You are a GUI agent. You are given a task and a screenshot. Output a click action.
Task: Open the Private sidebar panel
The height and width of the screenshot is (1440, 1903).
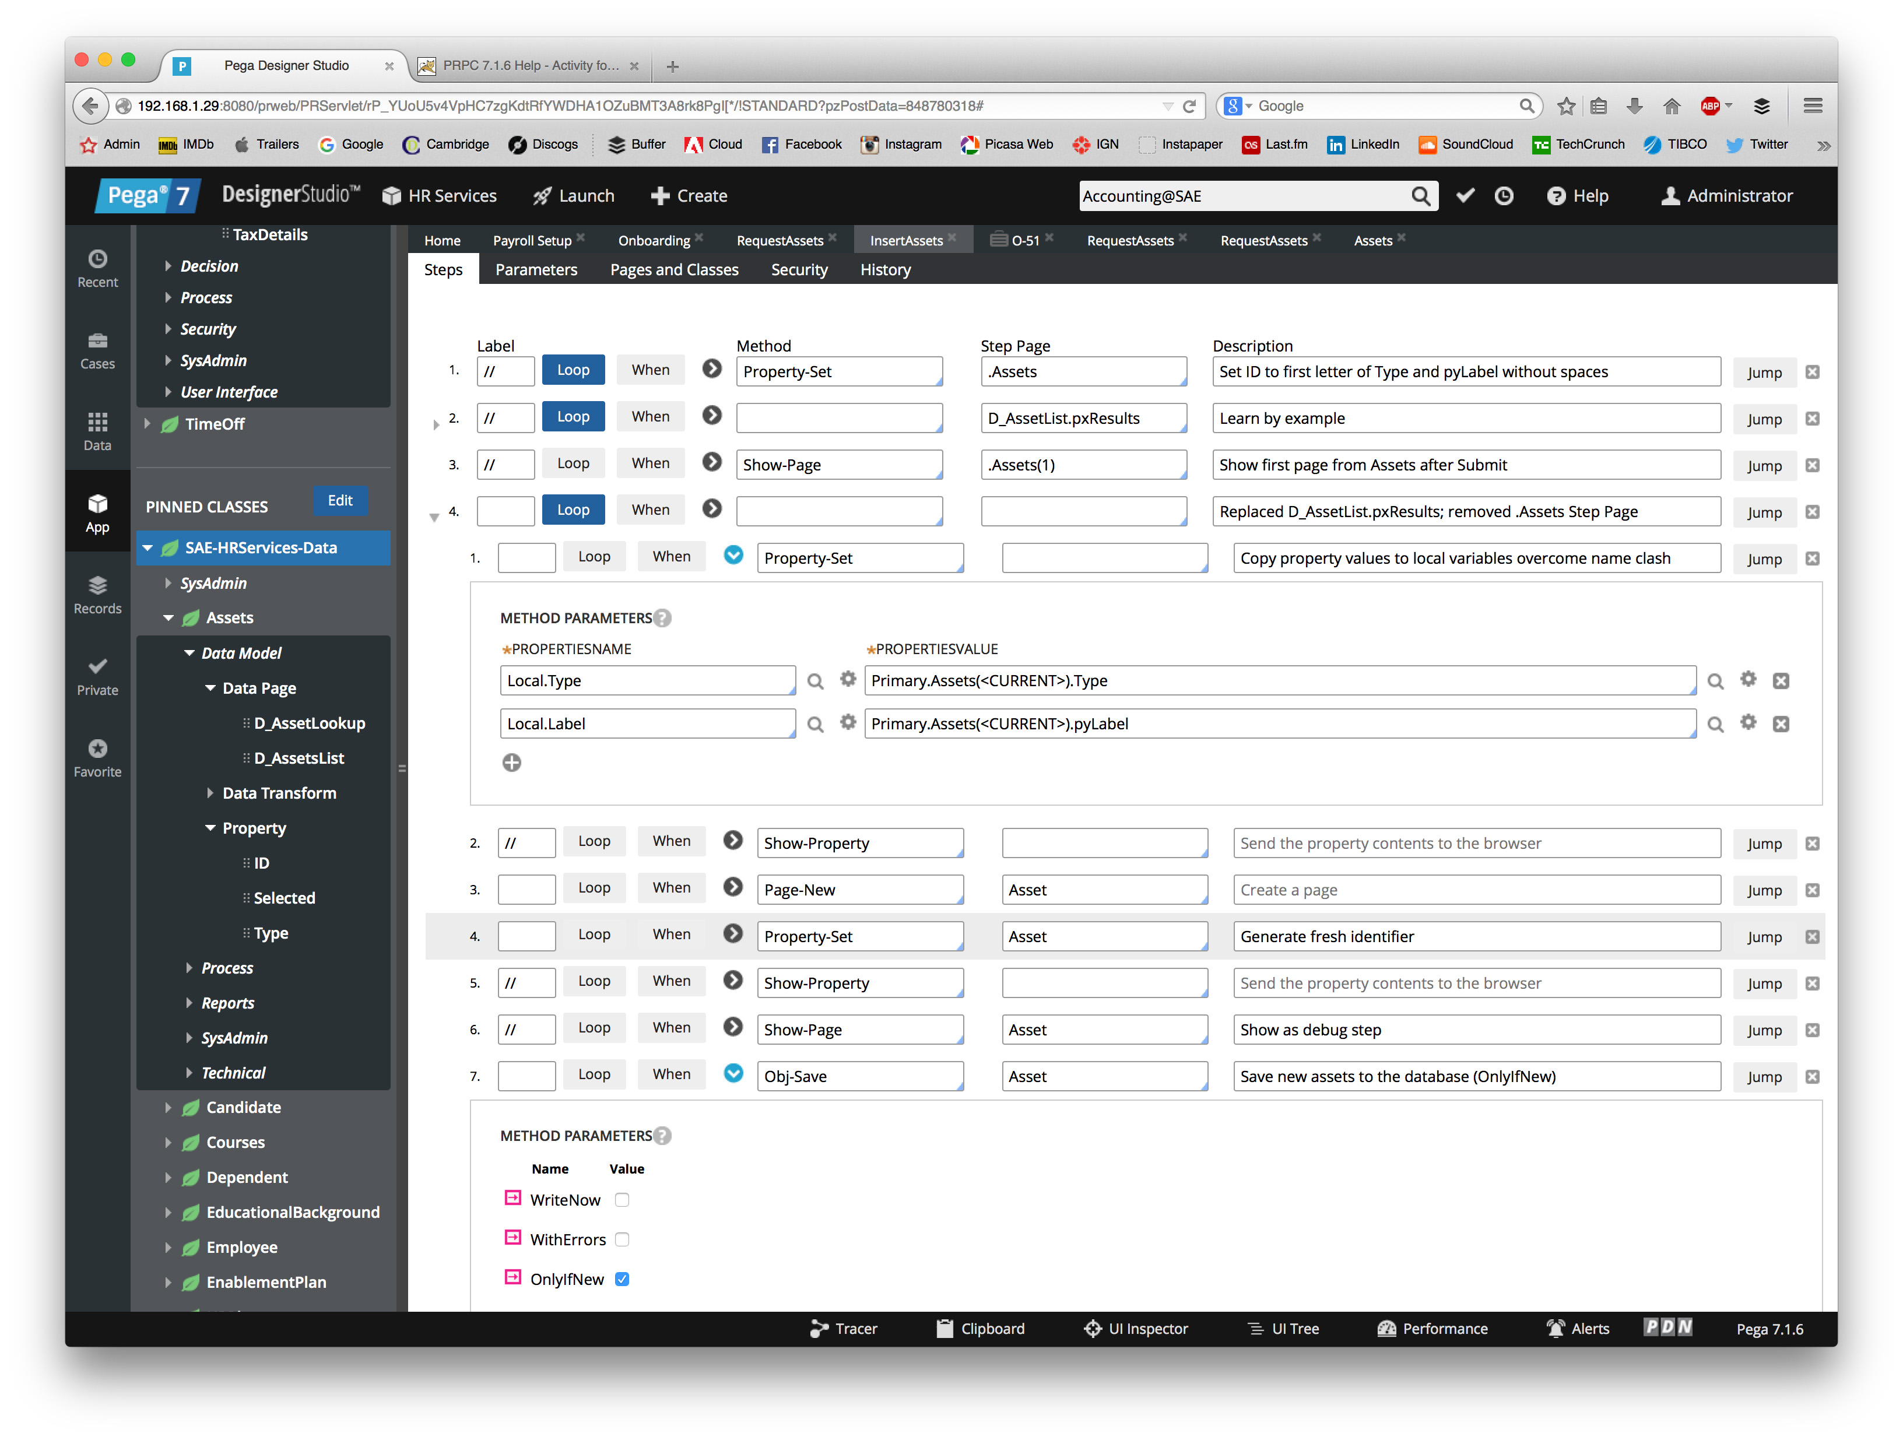click(x=97, y=677)
